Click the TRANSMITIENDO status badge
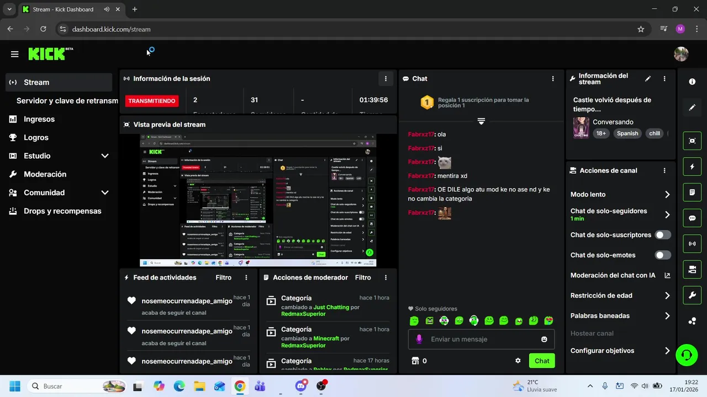This screenshot has width=707, height=397. click(x=152, y=101)
